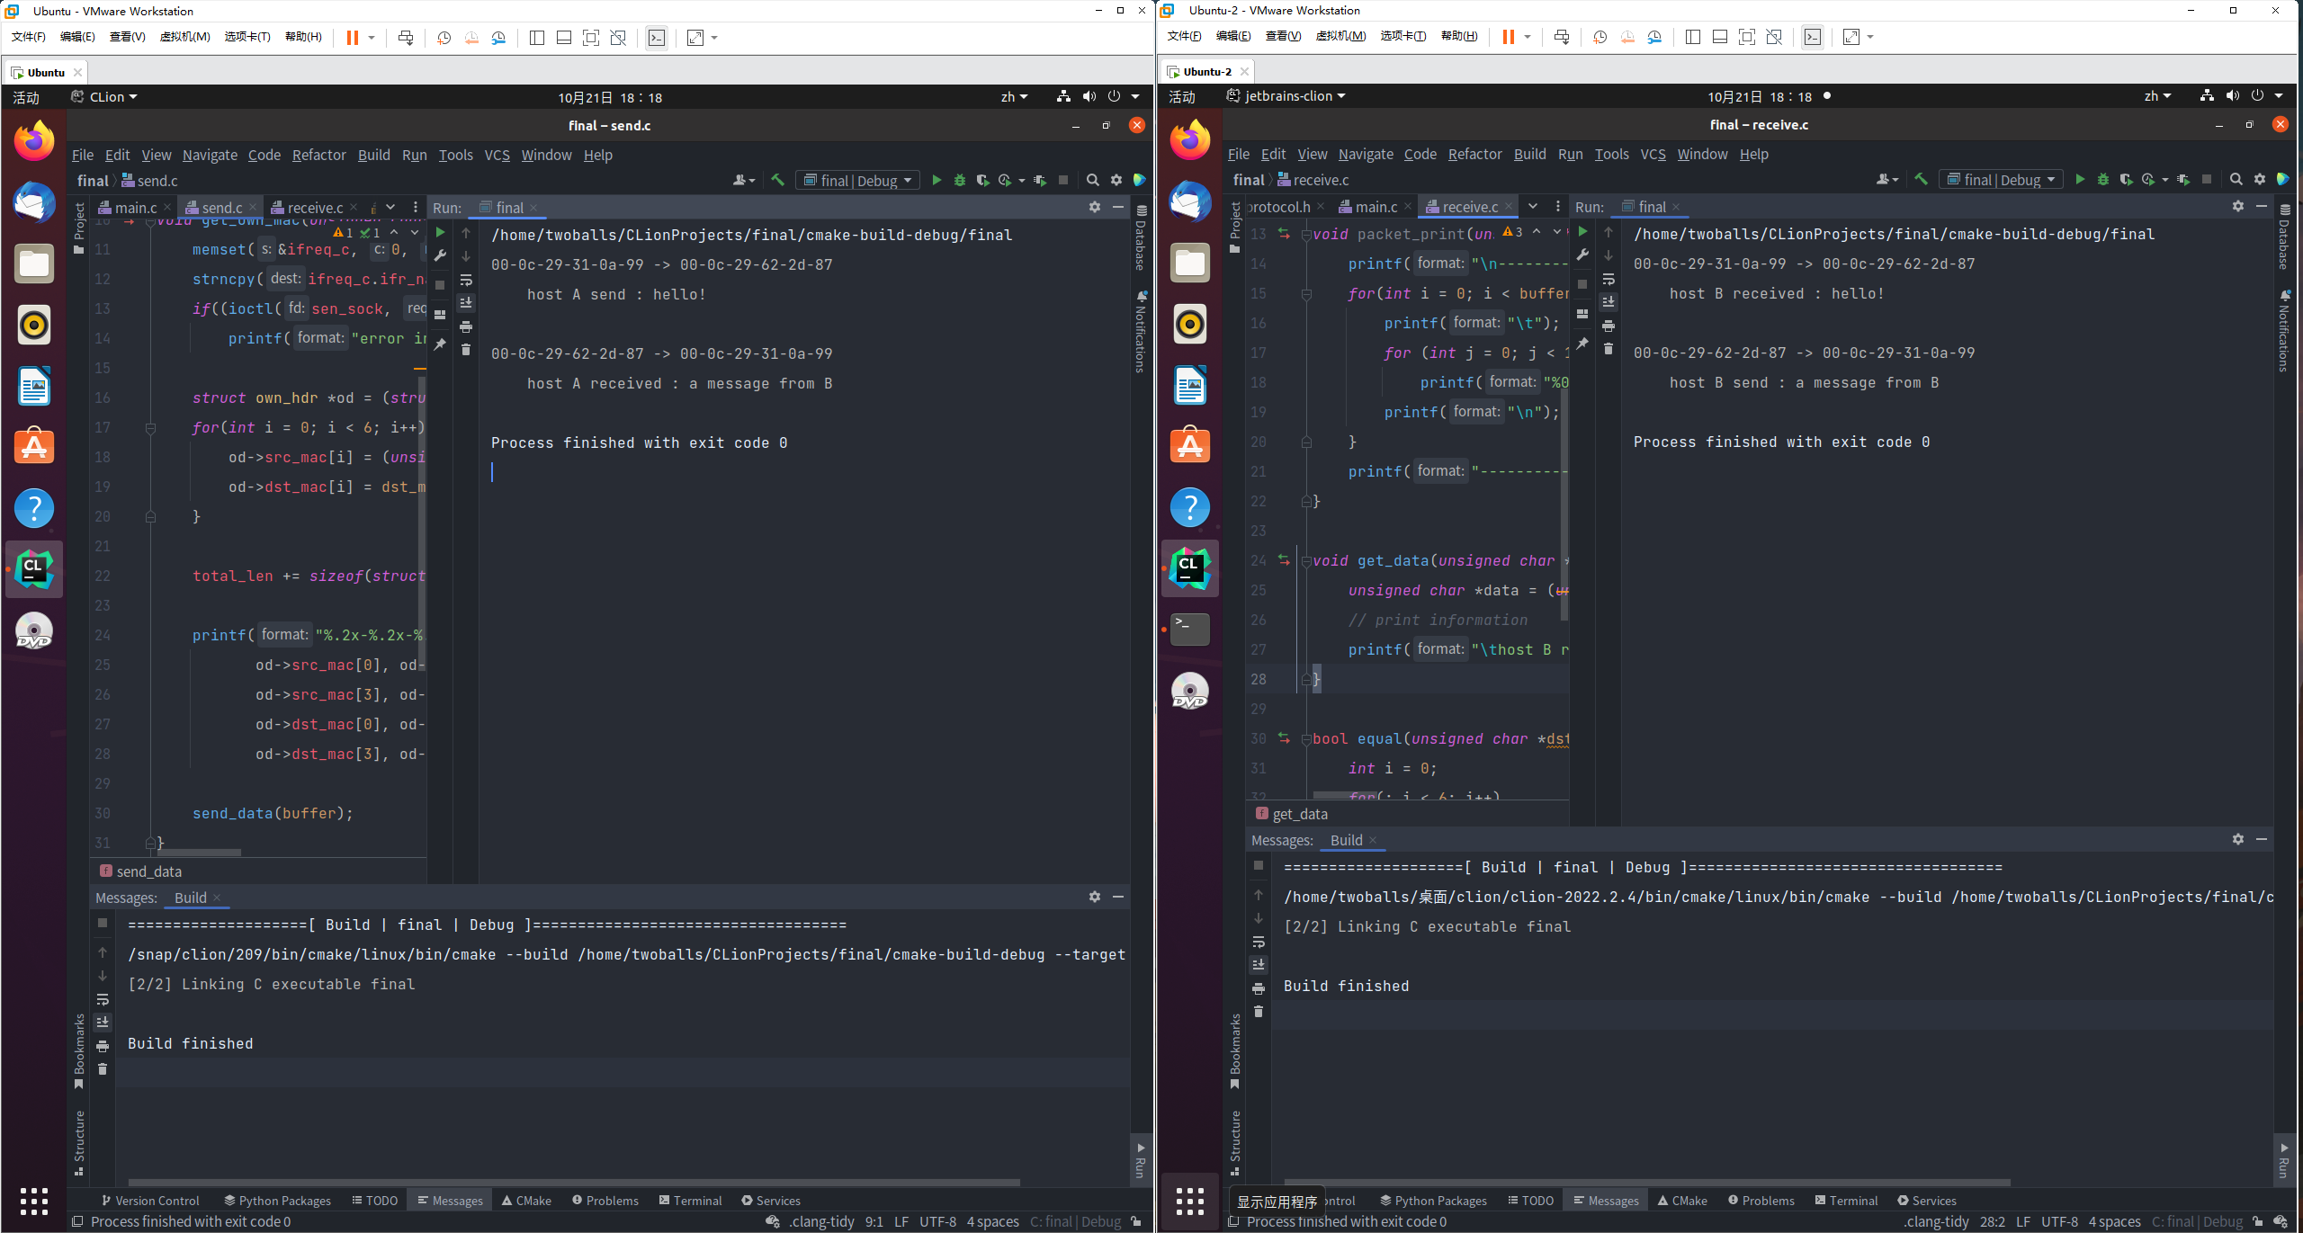Open Terminal app in Ubuntu-2 dock
This screenshot has height=1233, width=2303.
point(1190,630)
